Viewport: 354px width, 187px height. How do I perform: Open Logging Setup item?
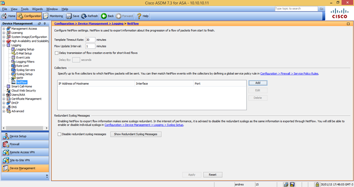[25, 49]
